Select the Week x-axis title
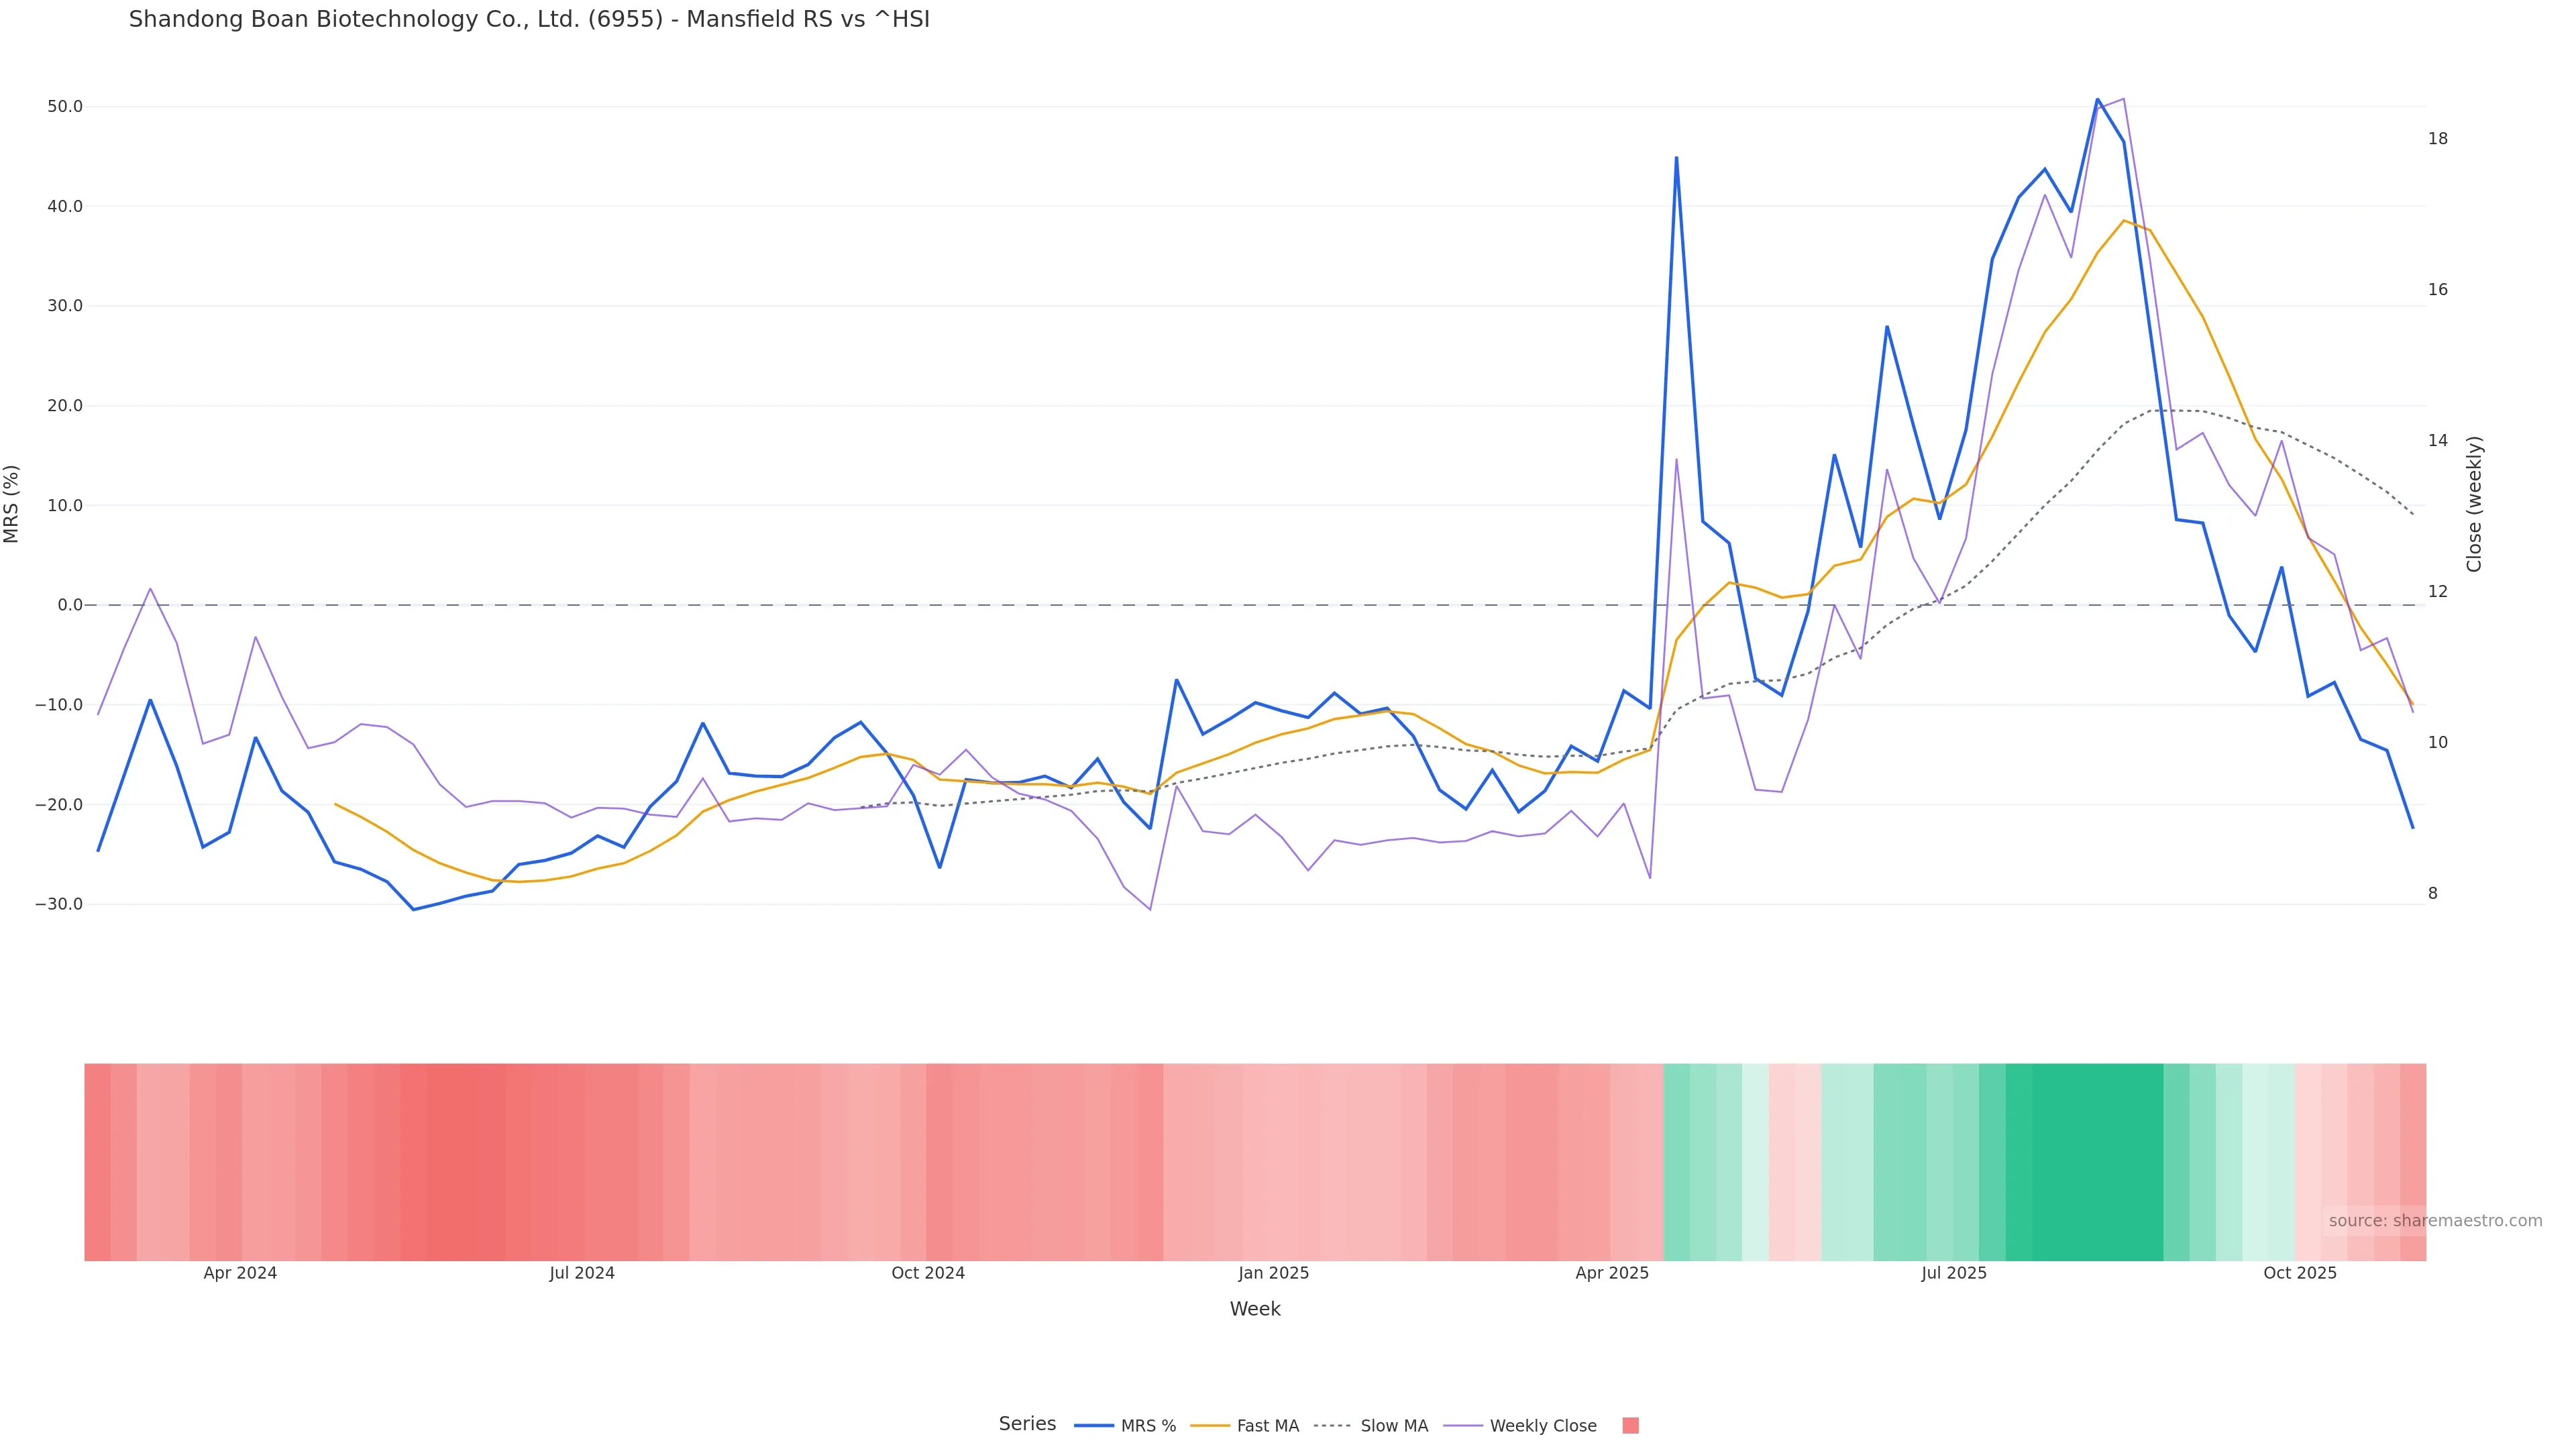2576x1449 pixels. tap(1255, 1309)
